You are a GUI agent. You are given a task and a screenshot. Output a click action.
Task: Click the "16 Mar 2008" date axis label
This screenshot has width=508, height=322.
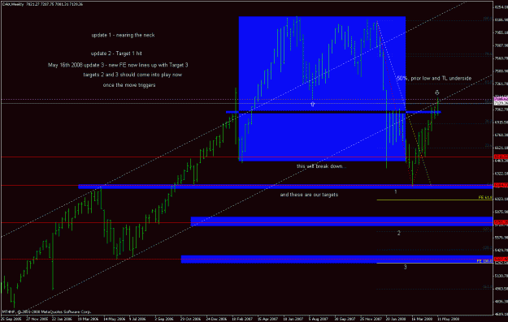(x=422, y=319)
